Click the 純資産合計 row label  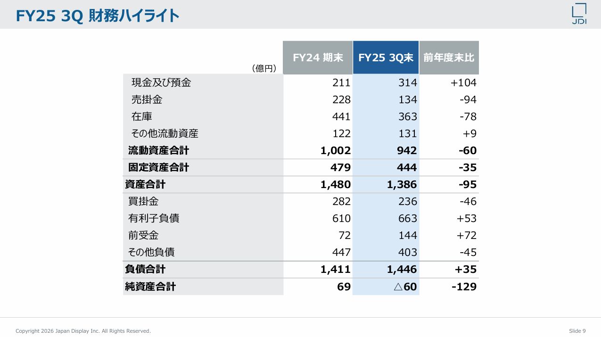[x=150, y=287]
